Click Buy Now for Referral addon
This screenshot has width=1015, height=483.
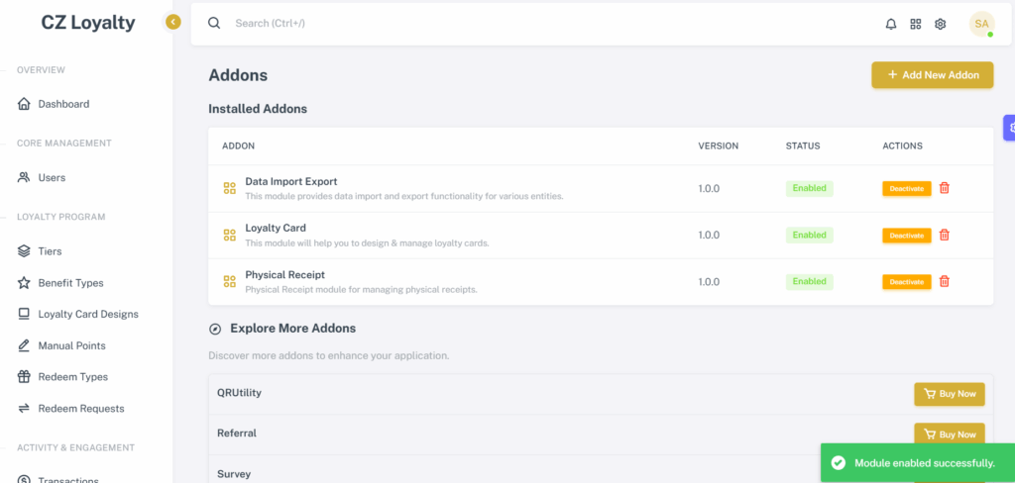(x=949, y=435)
